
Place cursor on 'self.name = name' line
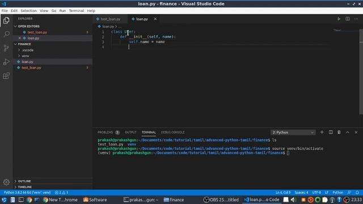point(147,42)
